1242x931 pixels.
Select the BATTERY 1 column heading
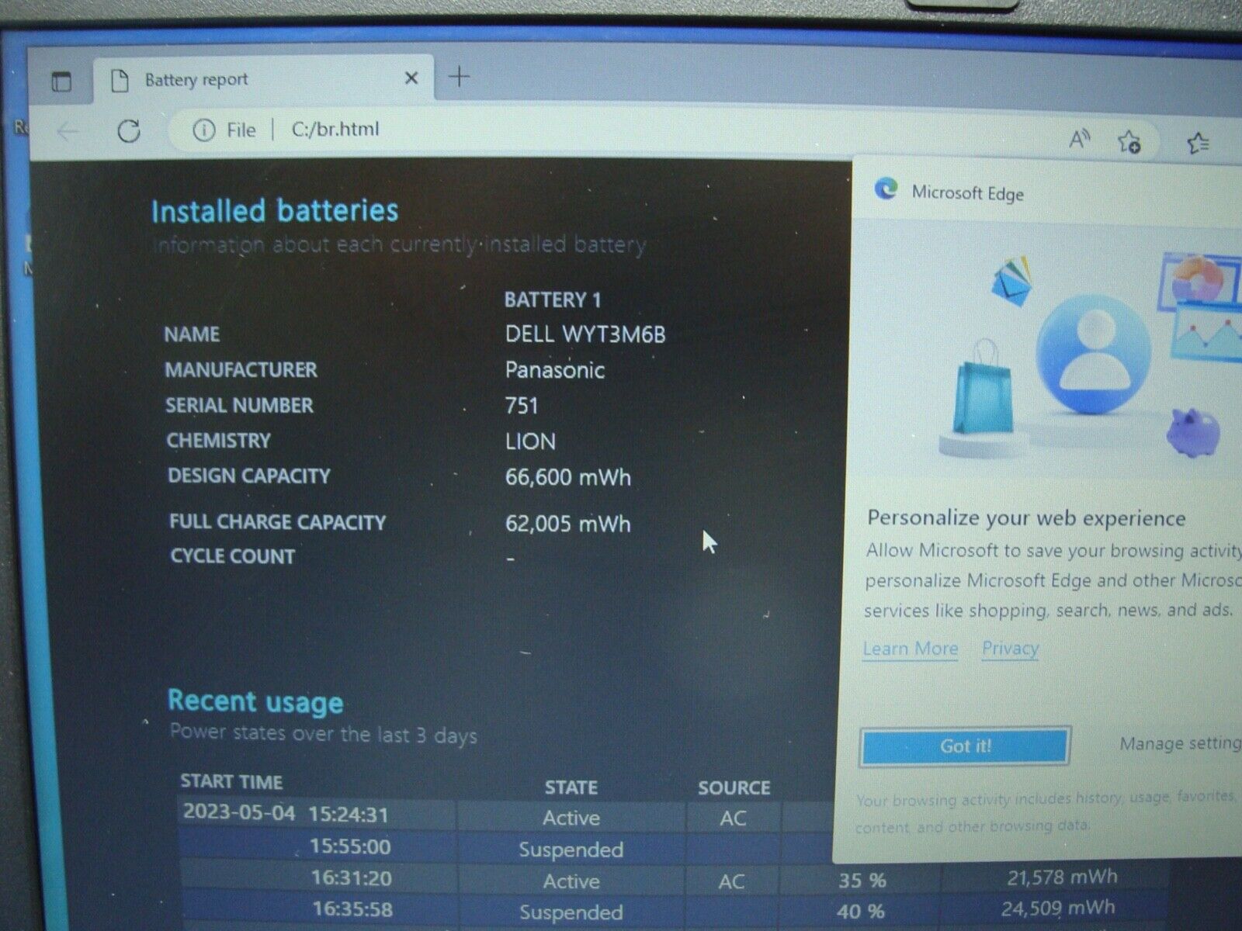coord(553,299)
